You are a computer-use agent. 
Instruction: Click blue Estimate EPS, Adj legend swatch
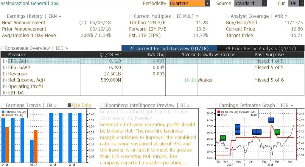coord(3,112)
